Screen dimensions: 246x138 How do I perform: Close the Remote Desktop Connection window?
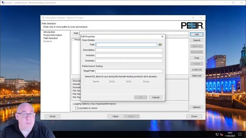242,3
